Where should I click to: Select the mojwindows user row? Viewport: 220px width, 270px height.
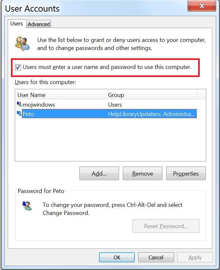pos(106,104)
